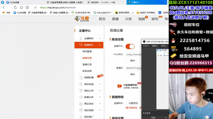213x119 pixels.
Task: Open 直播设置 in the sidebar
Action: (x=87, y=58)
